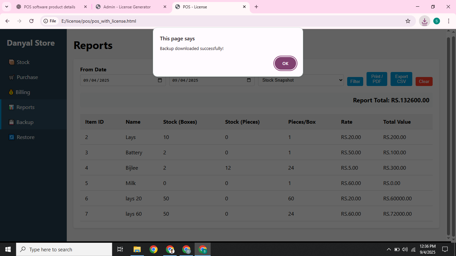Viewport: 456px width, 256px height.
Task: Click the Windows taskbar search box
Action: 64,249
